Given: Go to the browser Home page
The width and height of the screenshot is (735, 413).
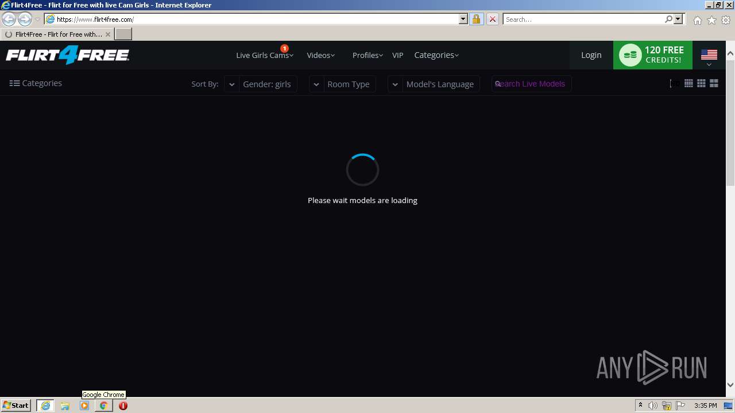Looking at the screenshot, I should coord(697,20).
